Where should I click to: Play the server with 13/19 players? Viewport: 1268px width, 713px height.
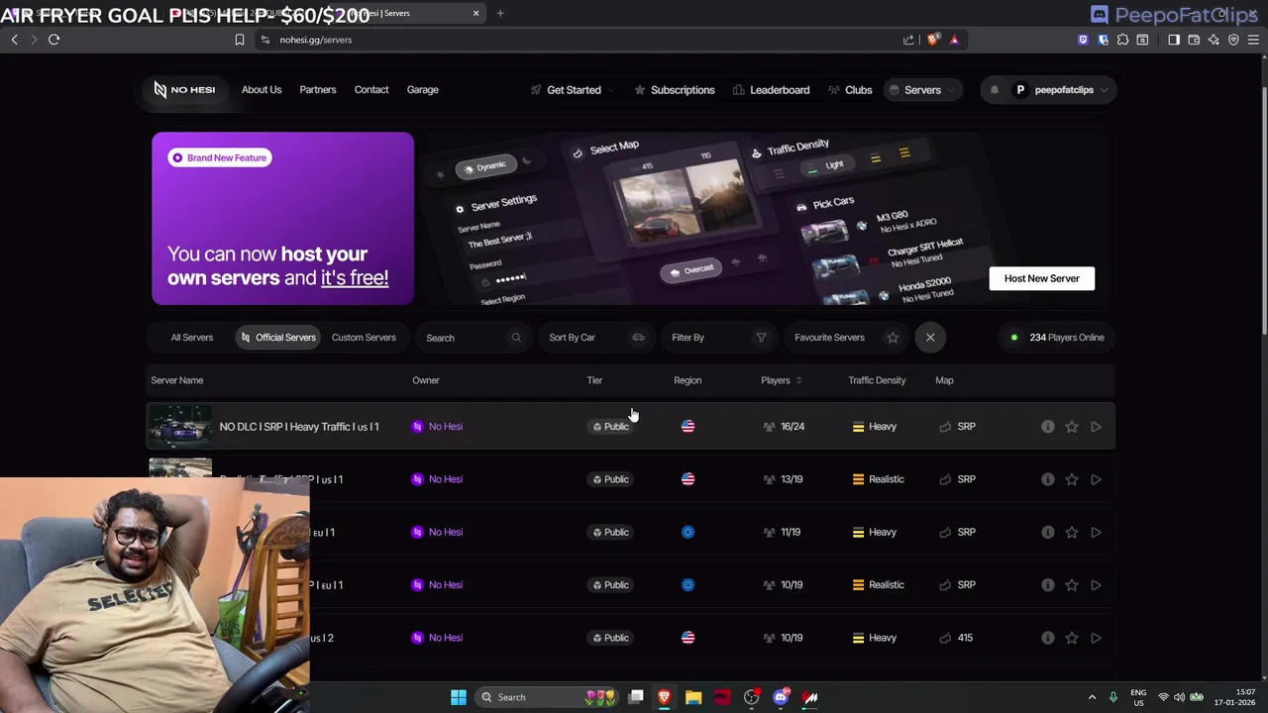[1096, 479]
